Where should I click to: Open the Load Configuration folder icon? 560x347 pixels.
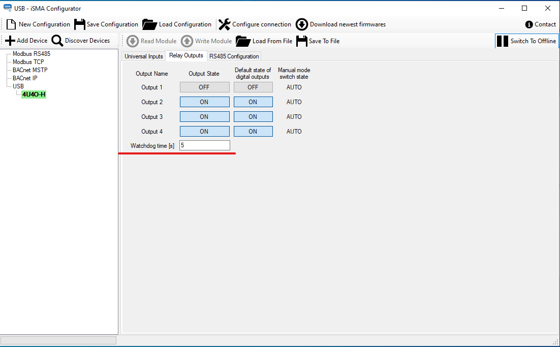click(x=149, y=24)
